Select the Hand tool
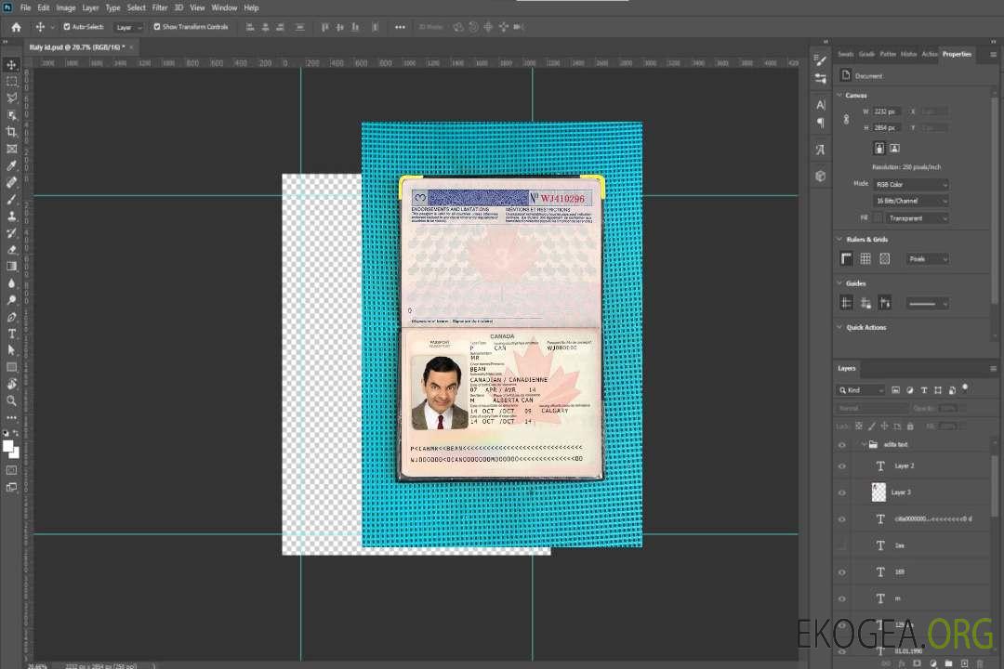Screen dimensions: 1004x669 [x=11, y=384]
